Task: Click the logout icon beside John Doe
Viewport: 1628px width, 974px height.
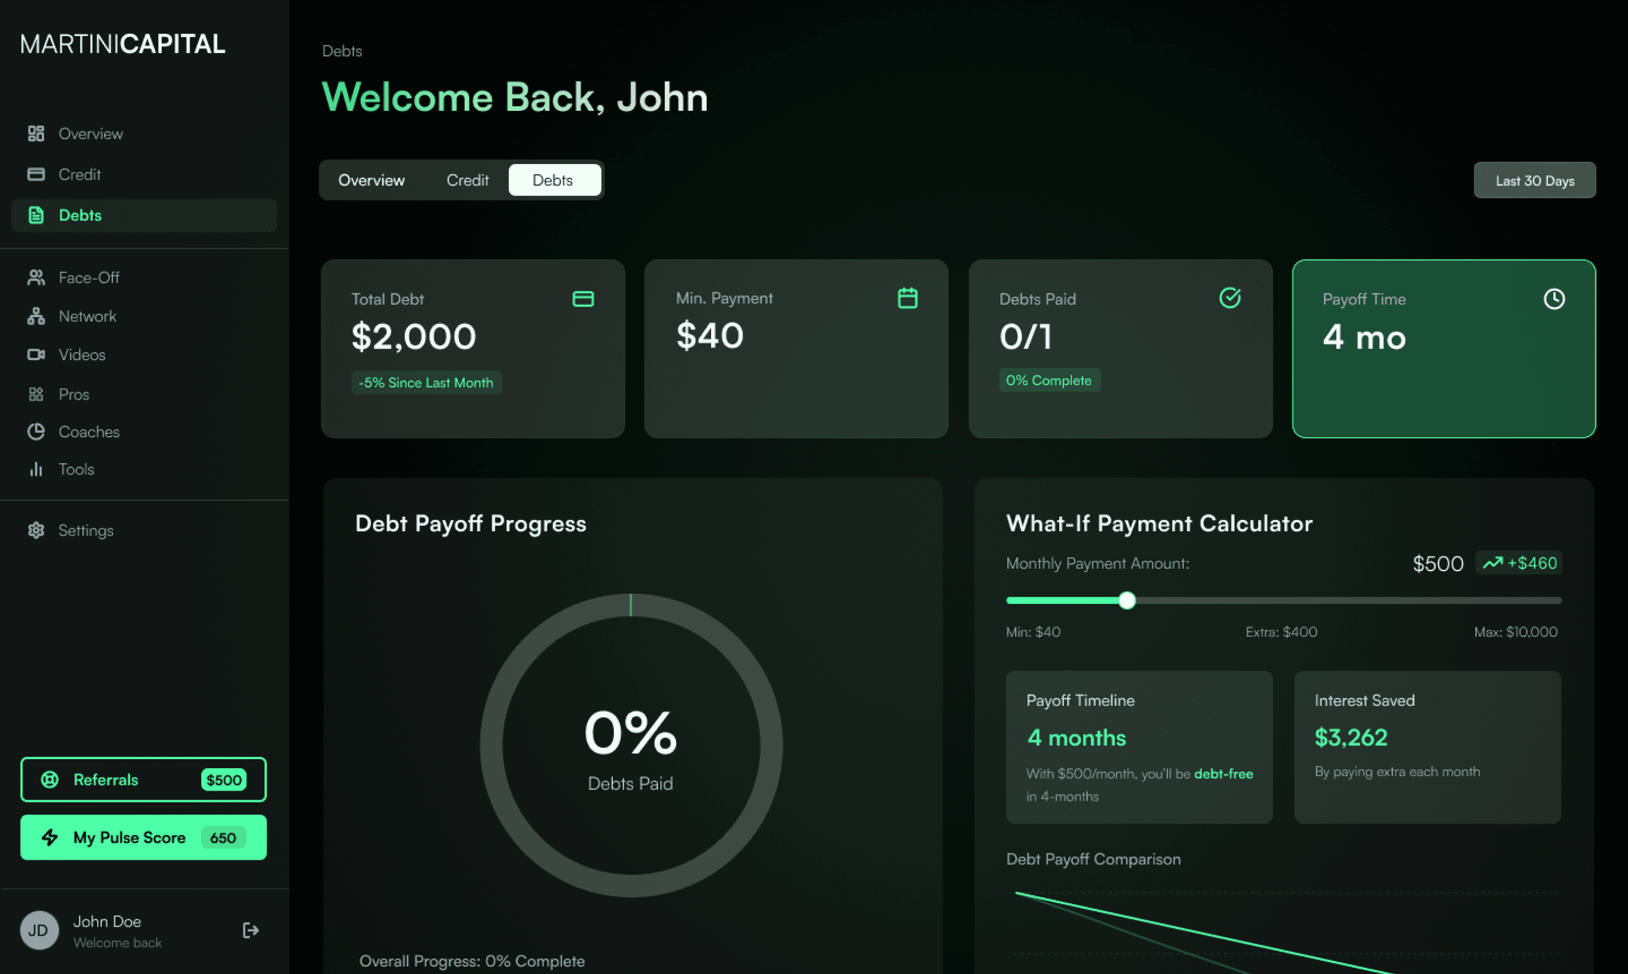Action: (250, 930)
